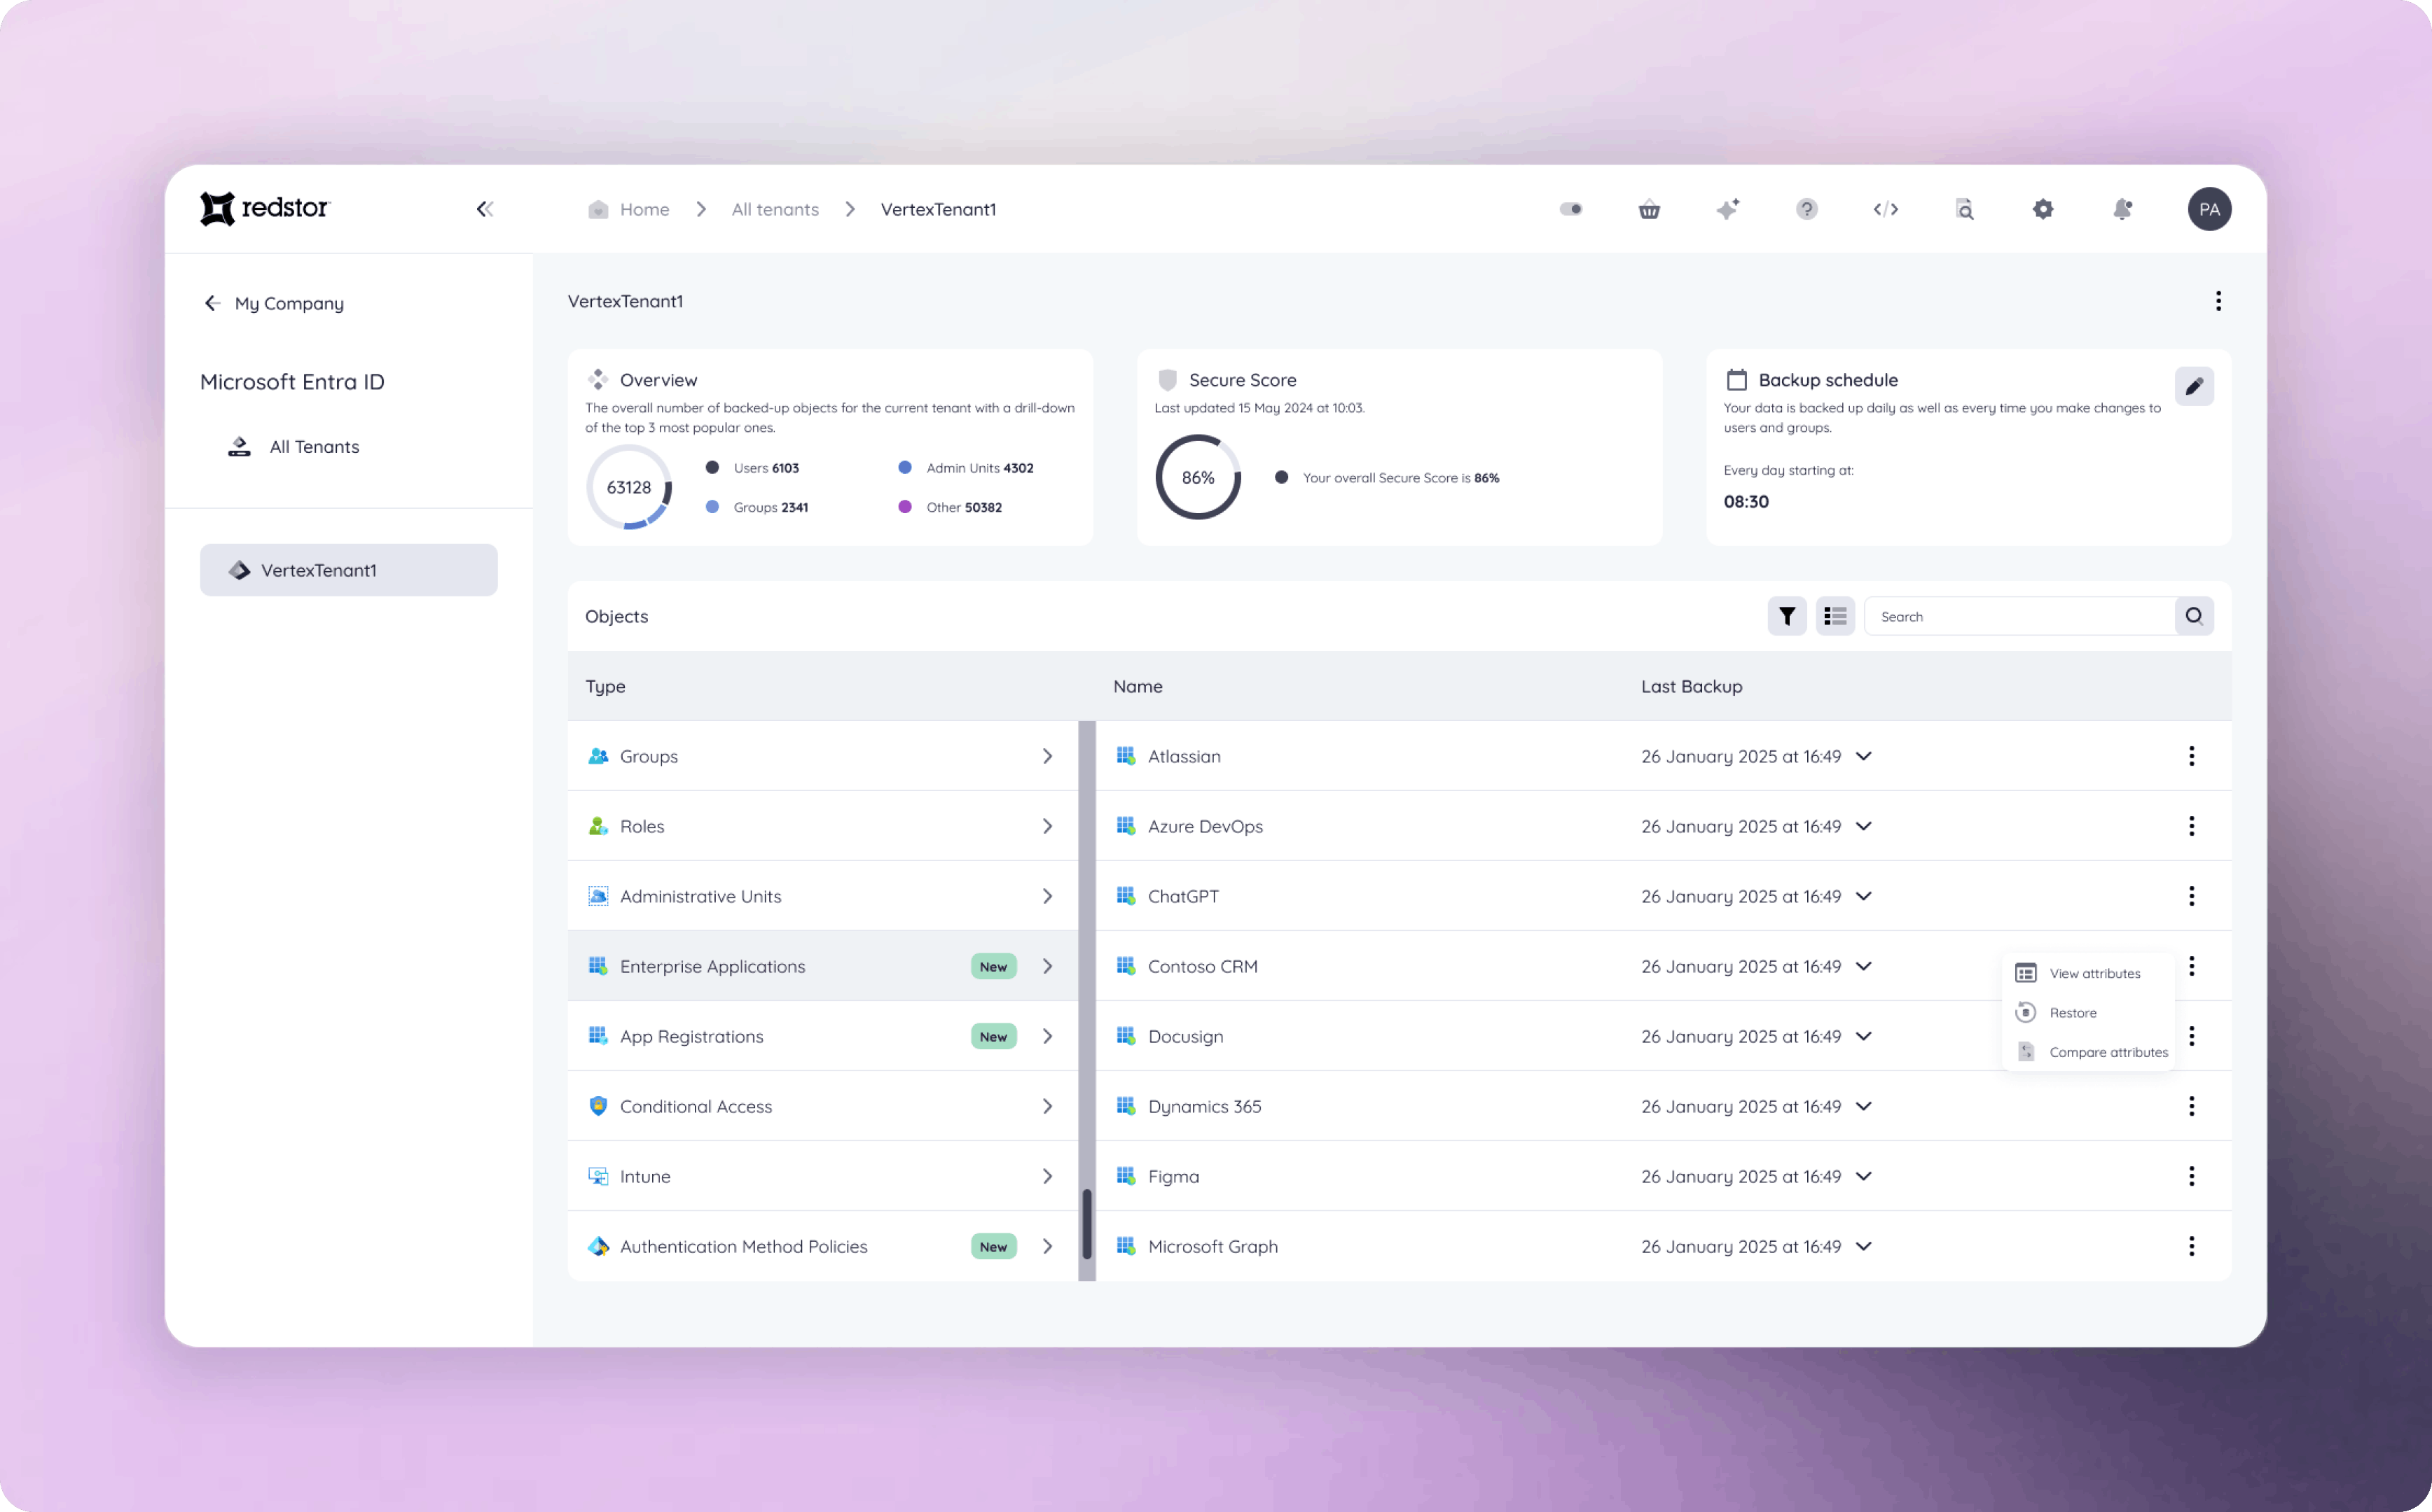2432x1512 pixels.
Task: Click the New badge on App Registrations
Action: click(993, 1036)
